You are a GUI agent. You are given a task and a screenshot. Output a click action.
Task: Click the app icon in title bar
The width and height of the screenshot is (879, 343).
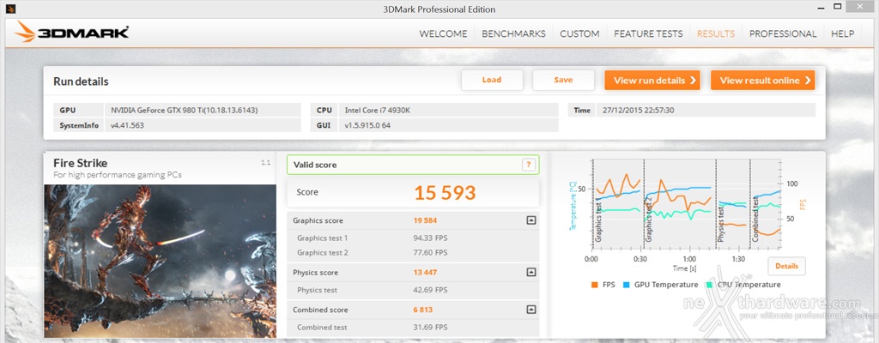click(x=10, y=9)
